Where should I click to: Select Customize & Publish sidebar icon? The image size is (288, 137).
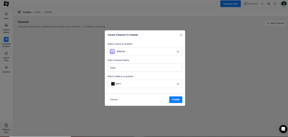pos(6,39)
